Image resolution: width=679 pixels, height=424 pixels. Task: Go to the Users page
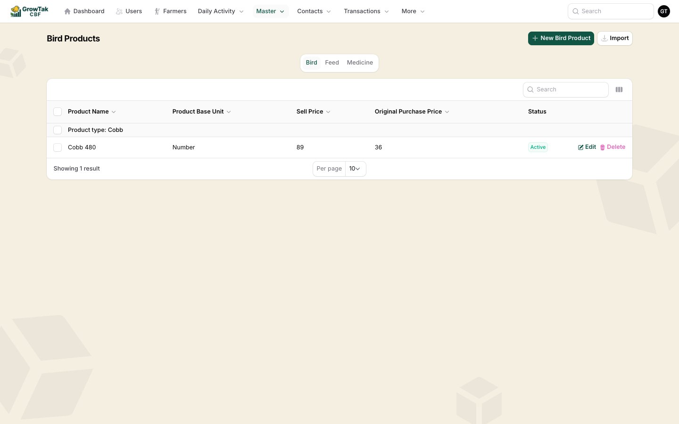coord(129,11)
